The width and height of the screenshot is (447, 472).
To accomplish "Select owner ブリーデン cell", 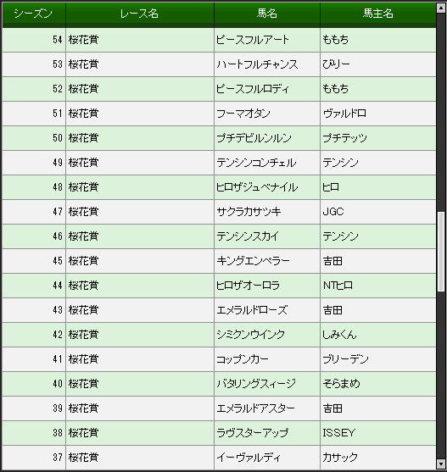I will coord(378,359).
